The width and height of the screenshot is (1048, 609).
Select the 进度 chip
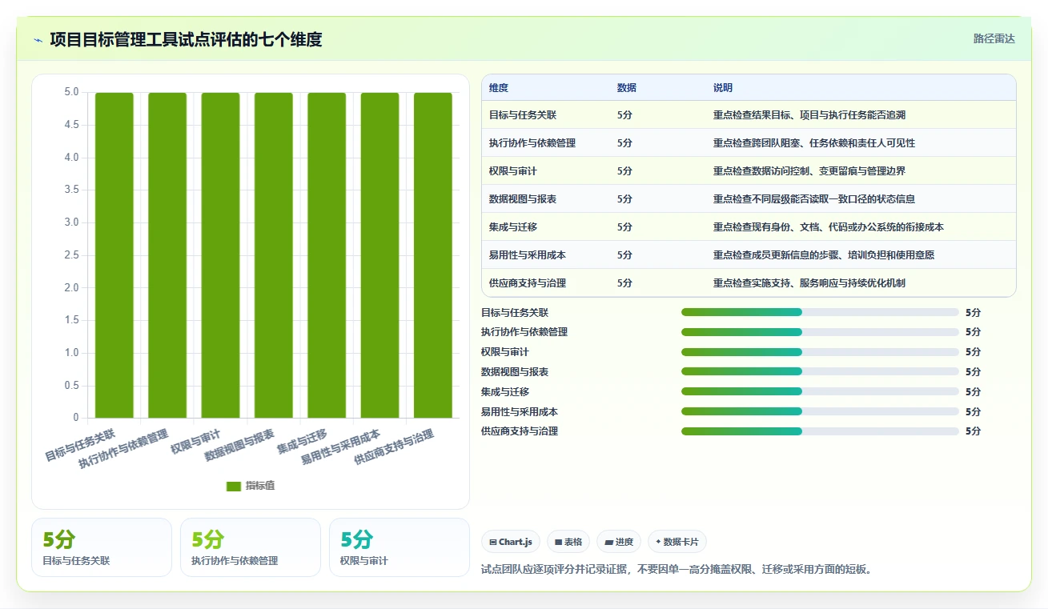coord(619,542)
